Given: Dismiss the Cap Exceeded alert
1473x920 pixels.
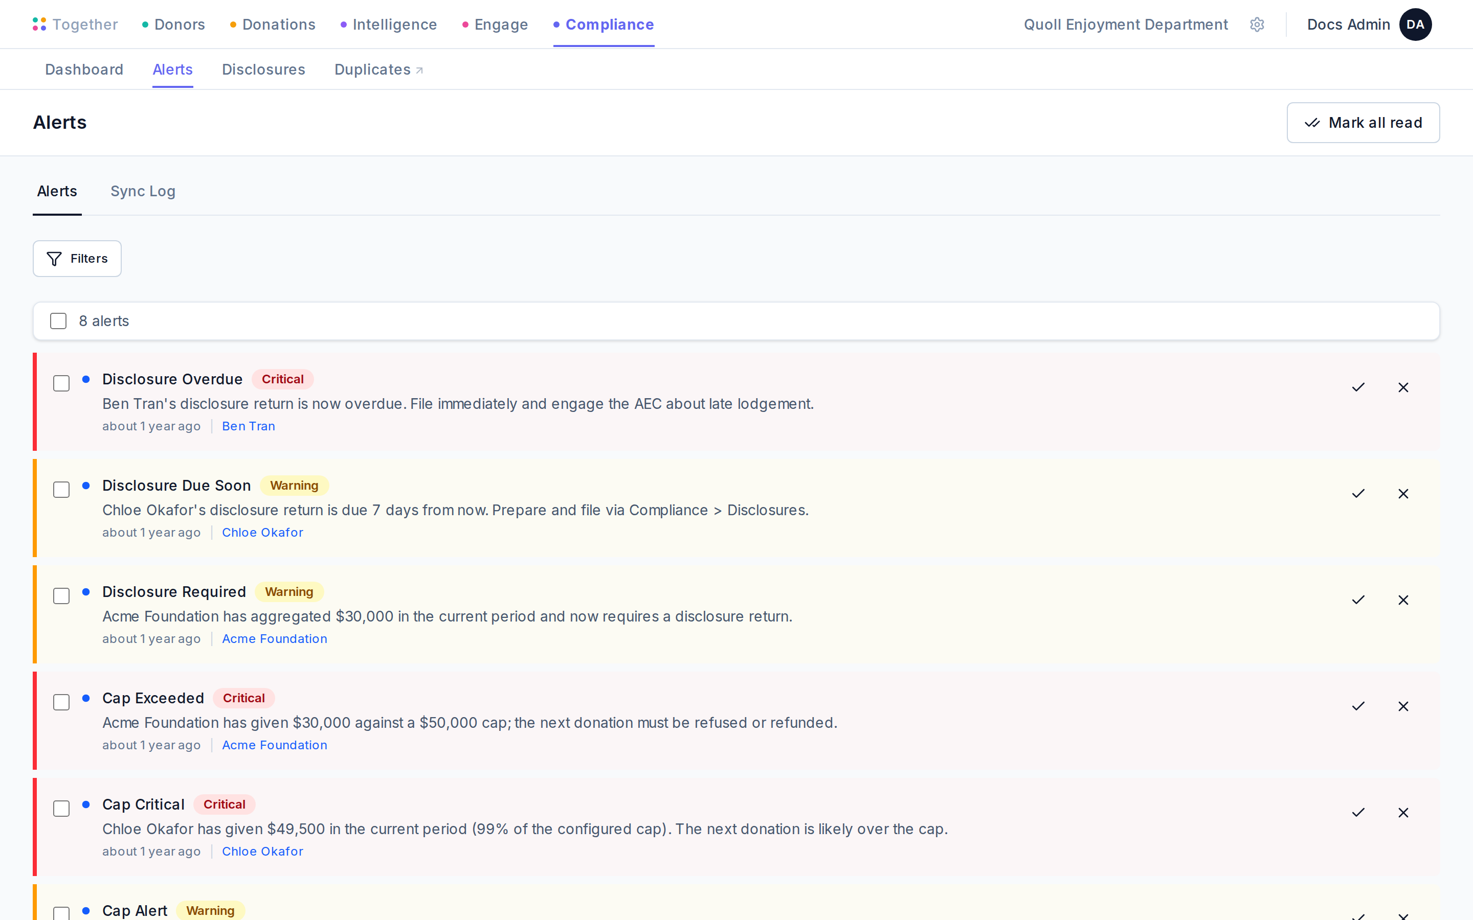Looking at the screenshot, I should pos(1403,706).
